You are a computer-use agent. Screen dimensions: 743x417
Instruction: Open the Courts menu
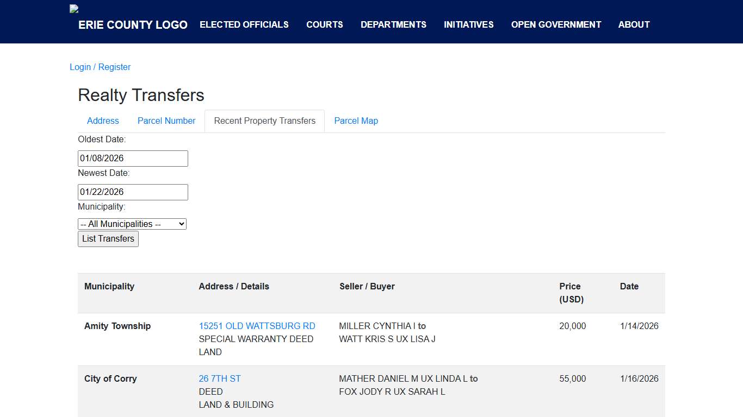[325, 24]
